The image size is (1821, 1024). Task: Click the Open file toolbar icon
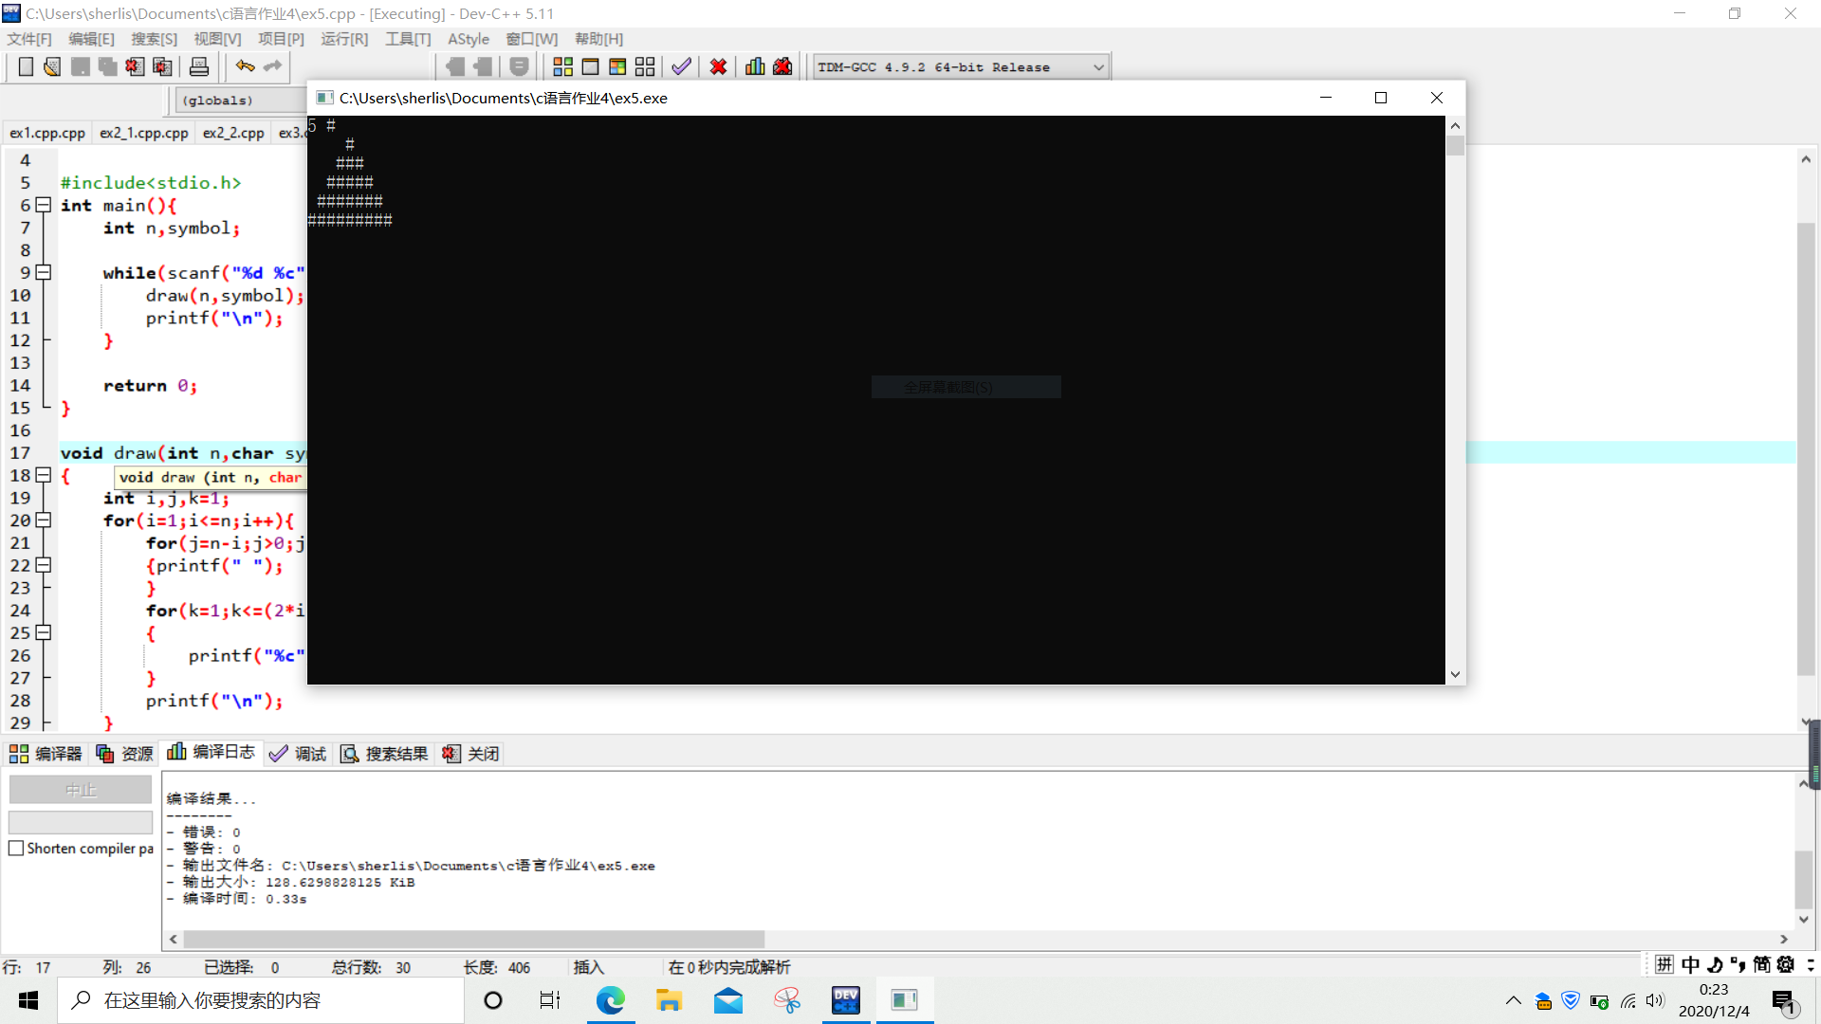pyautogui.click(x=52, y=66)
